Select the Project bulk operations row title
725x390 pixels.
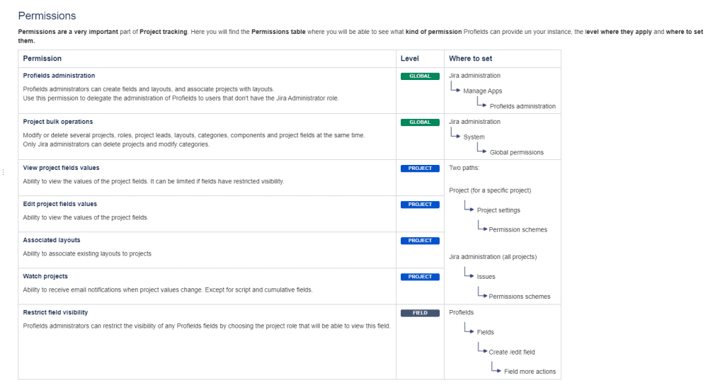[58, 122]
